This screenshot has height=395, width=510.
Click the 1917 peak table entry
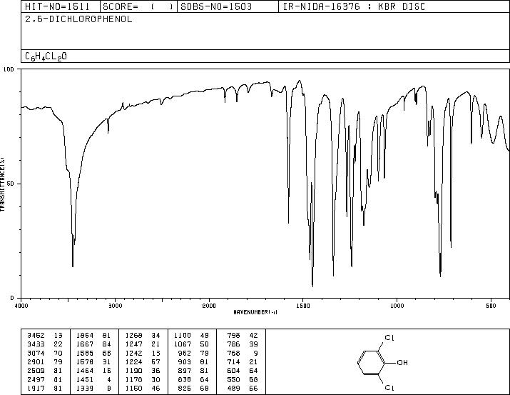click(x=45, y=388)
